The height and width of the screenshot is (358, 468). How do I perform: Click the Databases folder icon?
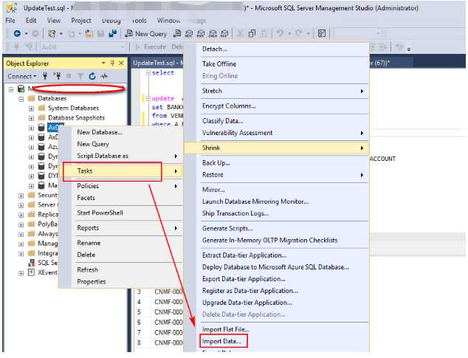pyautogui.click(x=31, y=98)
